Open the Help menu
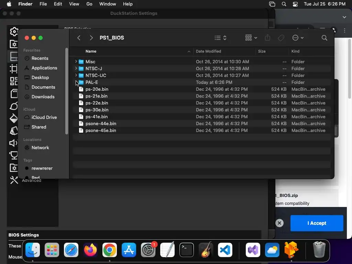The width and height of the screenshot is (352, 264). point(128,4)
